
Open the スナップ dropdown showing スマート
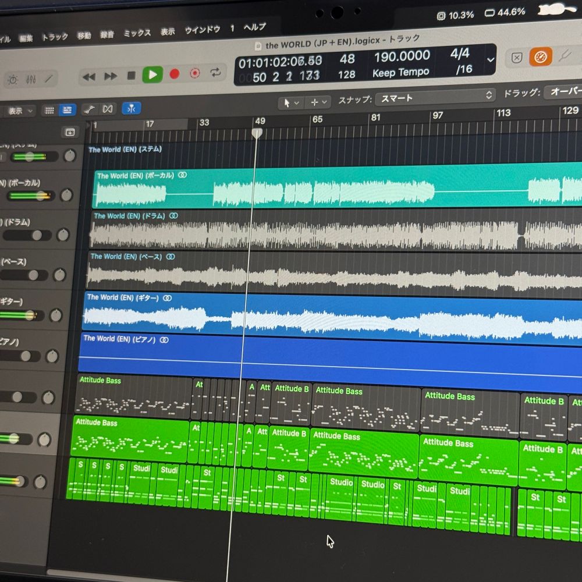coord(435,97)
